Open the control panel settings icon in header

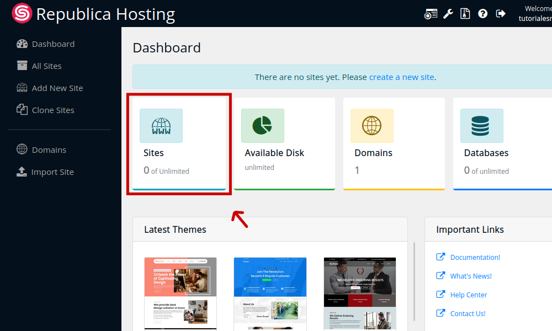(431, 14)
